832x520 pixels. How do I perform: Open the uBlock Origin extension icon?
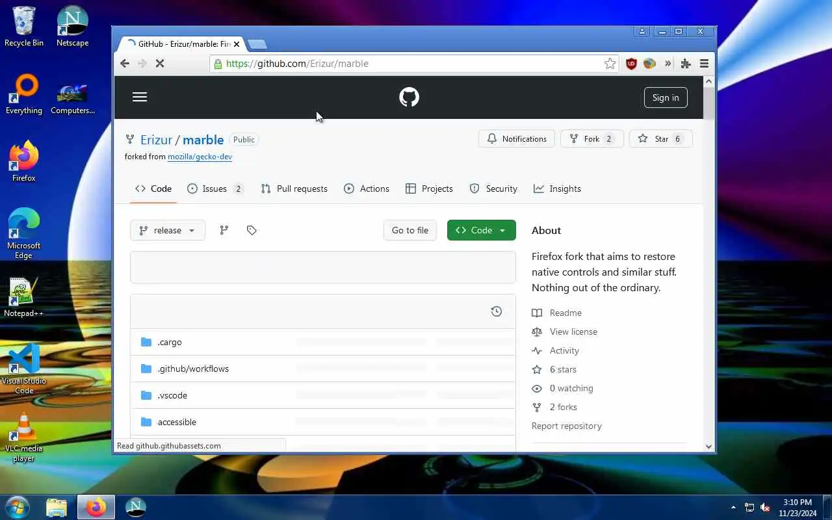click(x=631, y=64)
